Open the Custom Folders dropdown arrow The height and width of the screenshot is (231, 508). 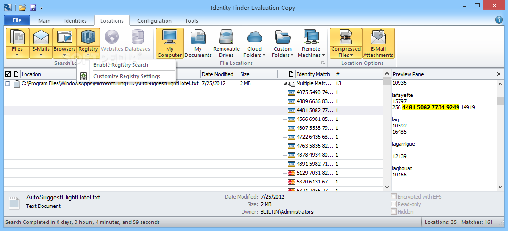292,55
